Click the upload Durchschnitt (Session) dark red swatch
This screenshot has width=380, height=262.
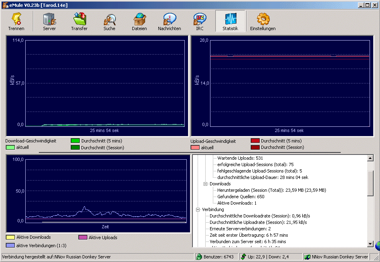click(255, 147)
